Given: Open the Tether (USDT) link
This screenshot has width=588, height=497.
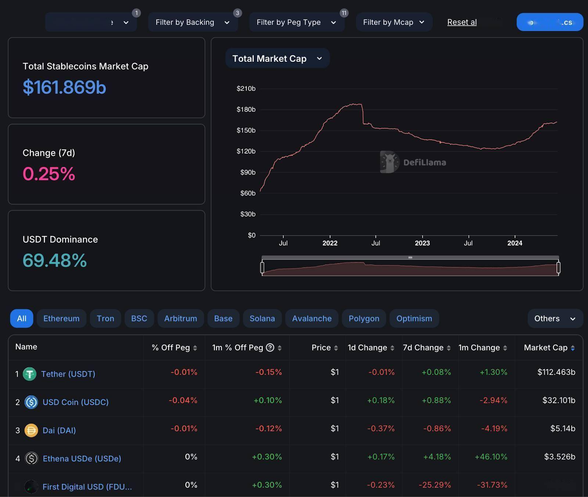Looking at the screenshot, I should point(68,374).
